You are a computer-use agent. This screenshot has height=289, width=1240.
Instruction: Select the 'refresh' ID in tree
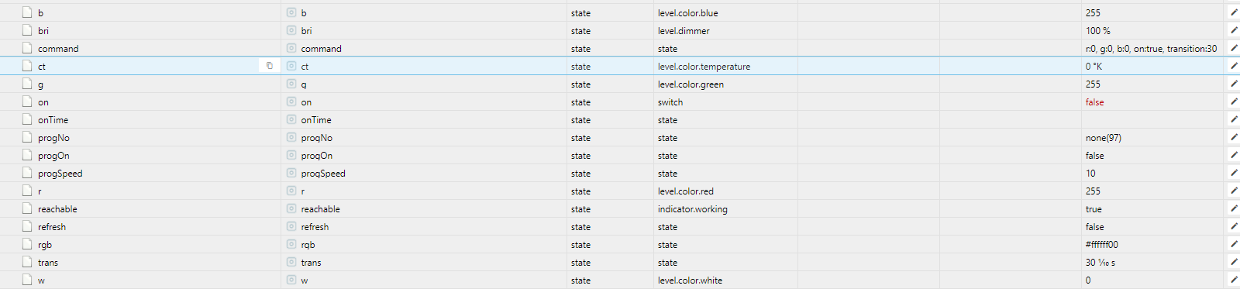[x=52, y=227]
